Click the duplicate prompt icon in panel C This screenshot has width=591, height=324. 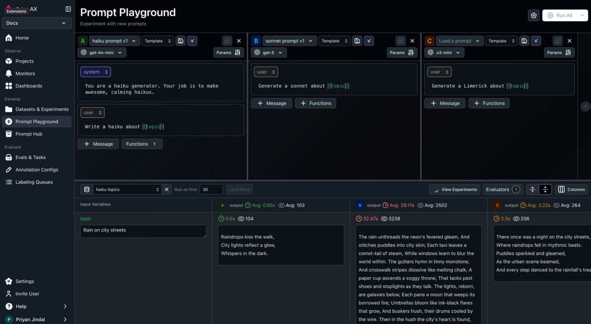click(x=557, y=41)
